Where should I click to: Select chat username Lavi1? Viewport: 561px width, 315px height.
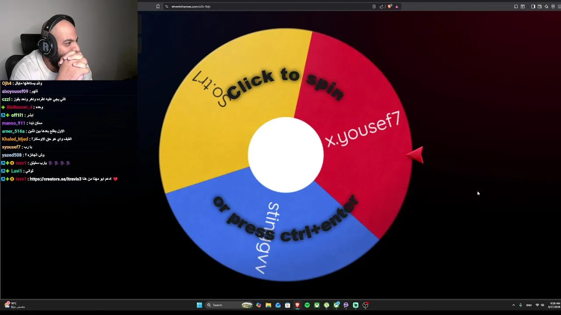17,171
